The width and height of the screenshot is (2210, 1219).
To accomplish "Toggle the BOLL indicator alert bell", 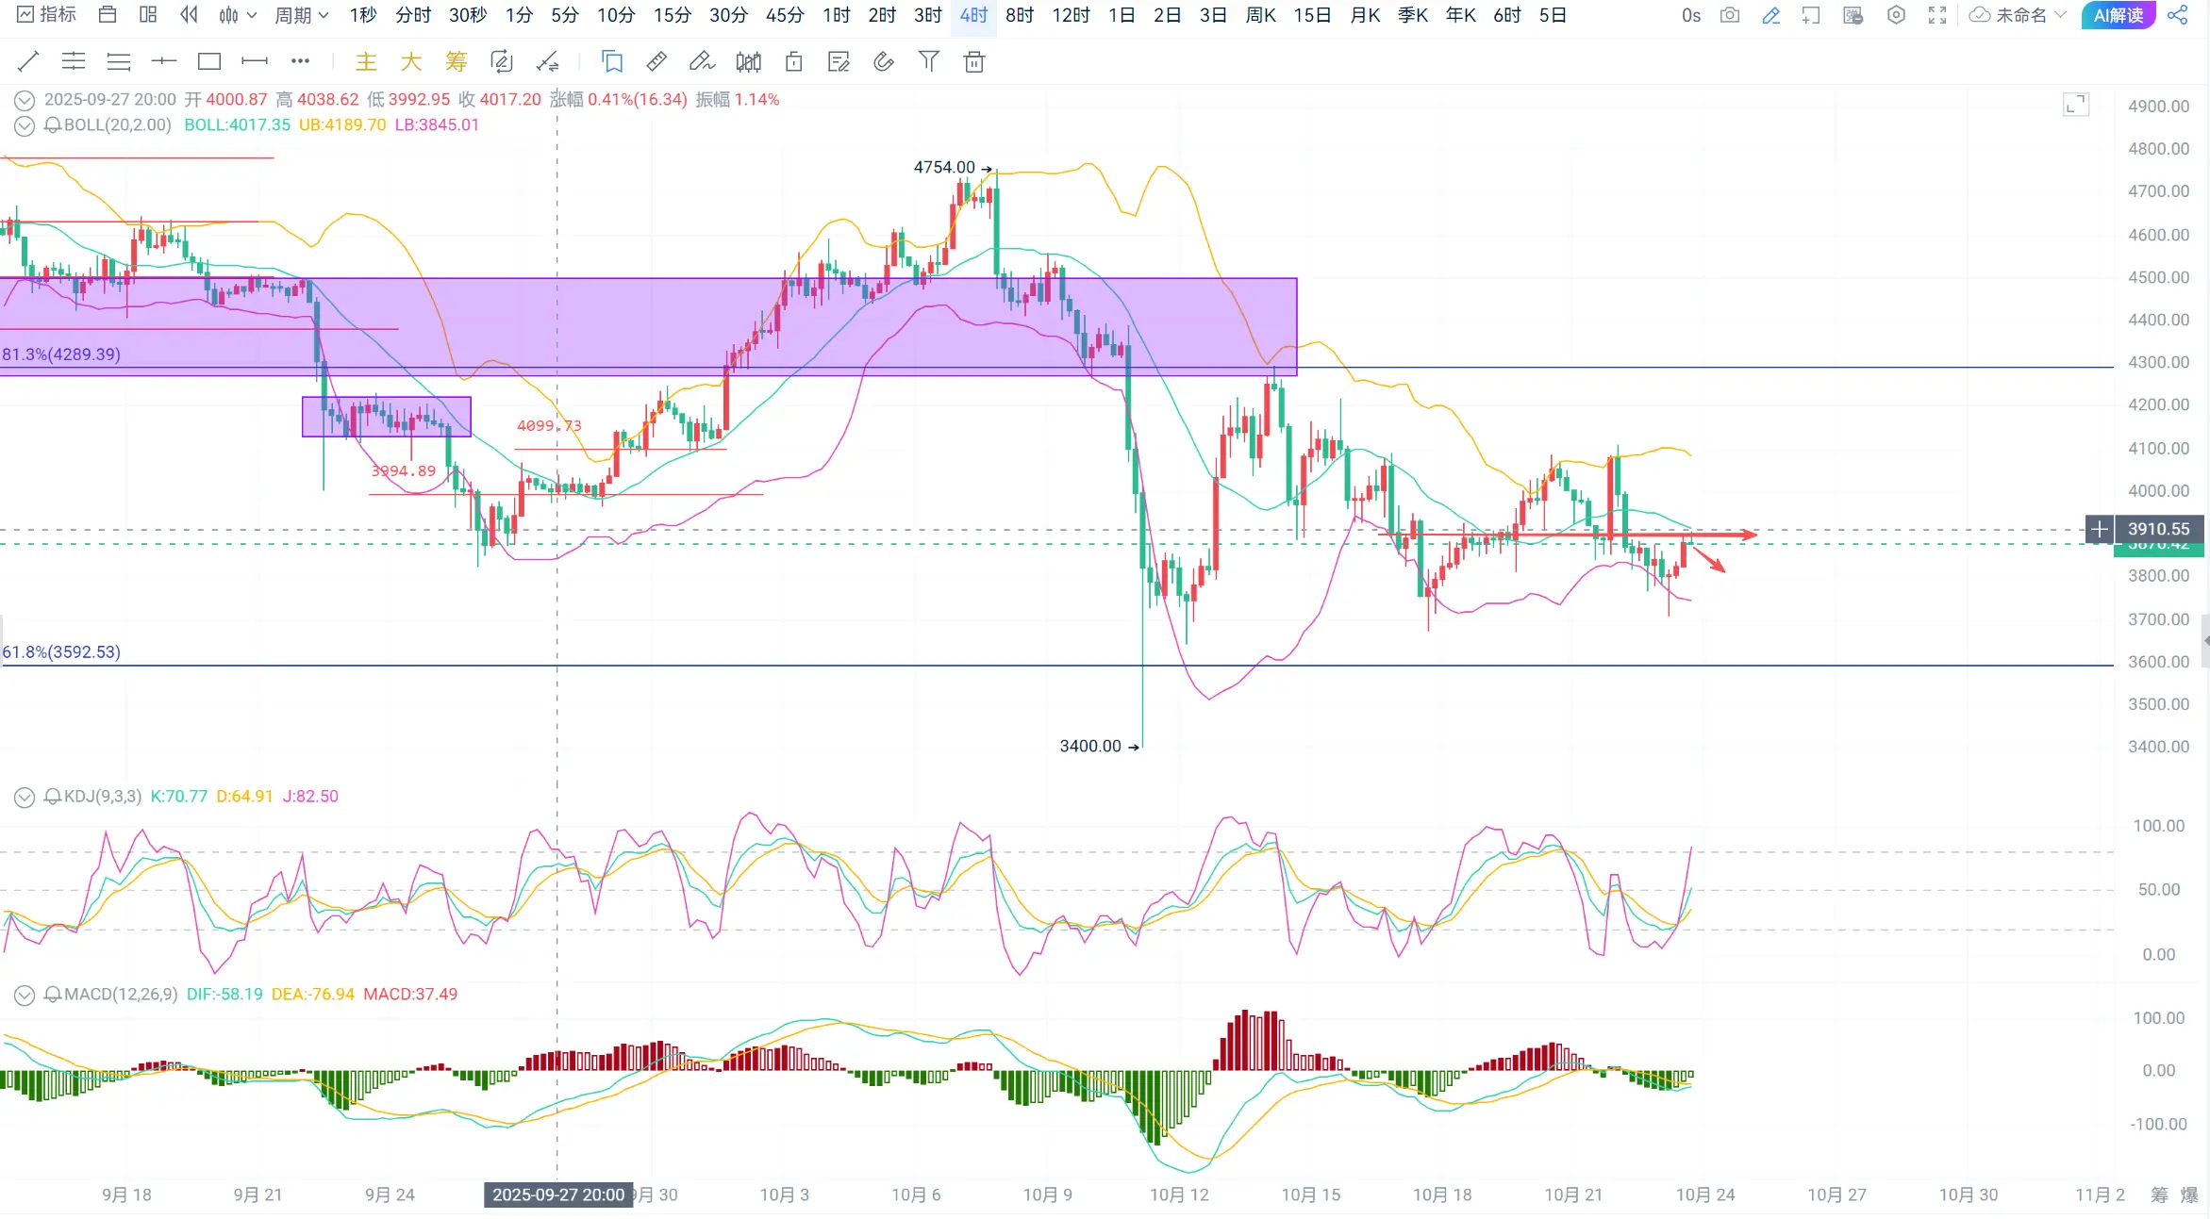I will coord(53,125).
